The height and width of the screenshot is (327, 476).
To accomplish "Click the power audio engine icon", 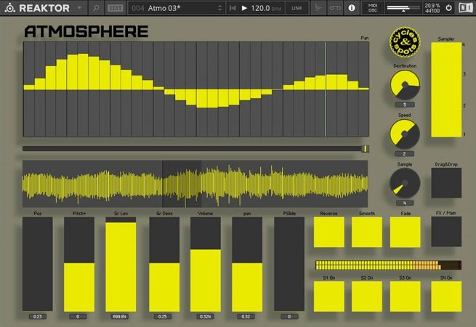I will pos(448,8).
